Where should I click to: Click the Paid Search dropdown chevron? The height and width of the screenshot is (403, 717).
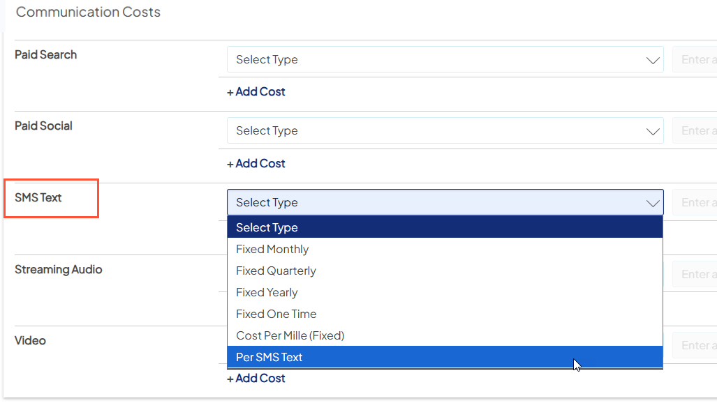point(653,59)
